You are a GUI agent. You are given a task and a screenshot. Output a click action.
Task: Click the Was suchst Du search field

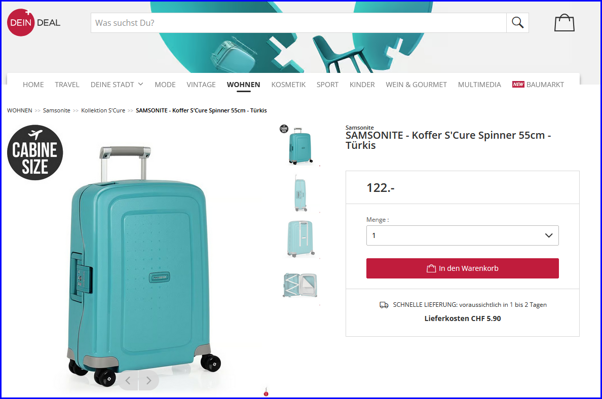(298, 23)
